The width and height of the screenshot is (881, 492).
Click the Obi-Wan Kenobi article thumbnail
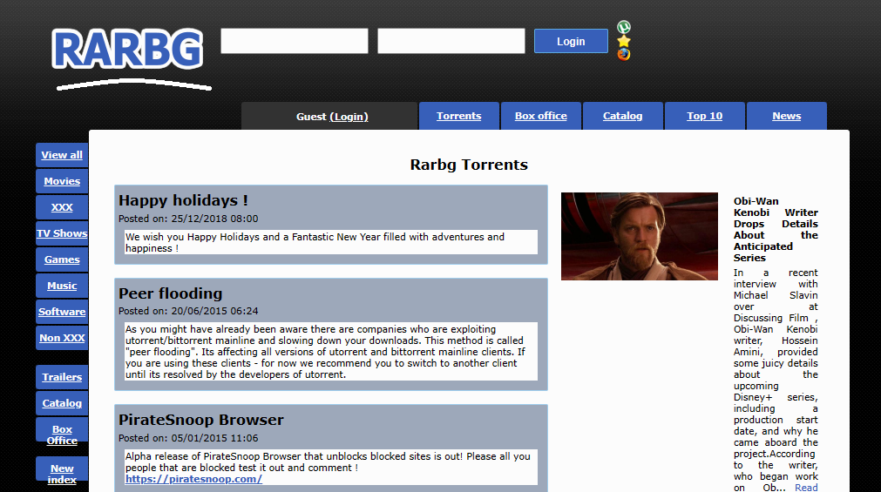(x=640, y=237)
